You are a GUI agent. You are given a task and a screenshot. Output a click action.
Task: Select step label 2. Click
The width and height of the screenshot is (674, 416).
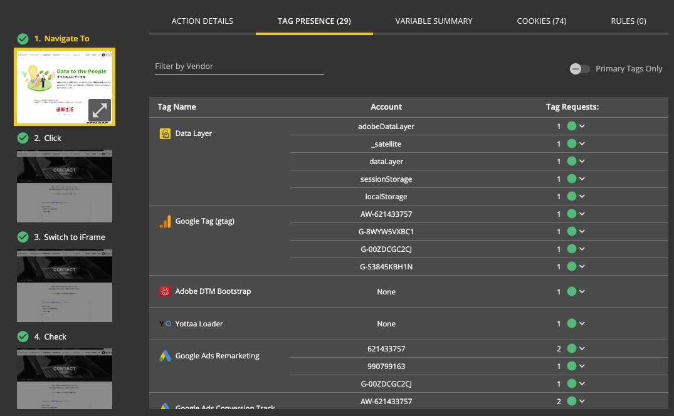(x=48, y=138)
